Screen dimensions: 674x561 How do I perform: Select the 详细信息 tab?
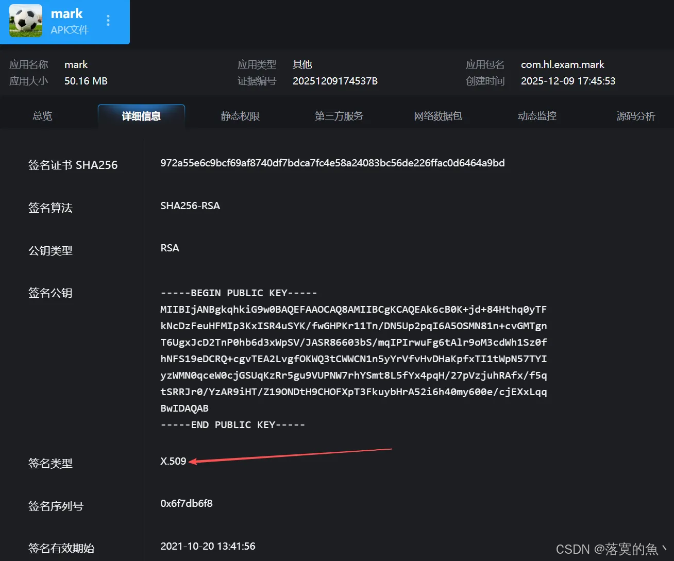(x=141, y=116)
